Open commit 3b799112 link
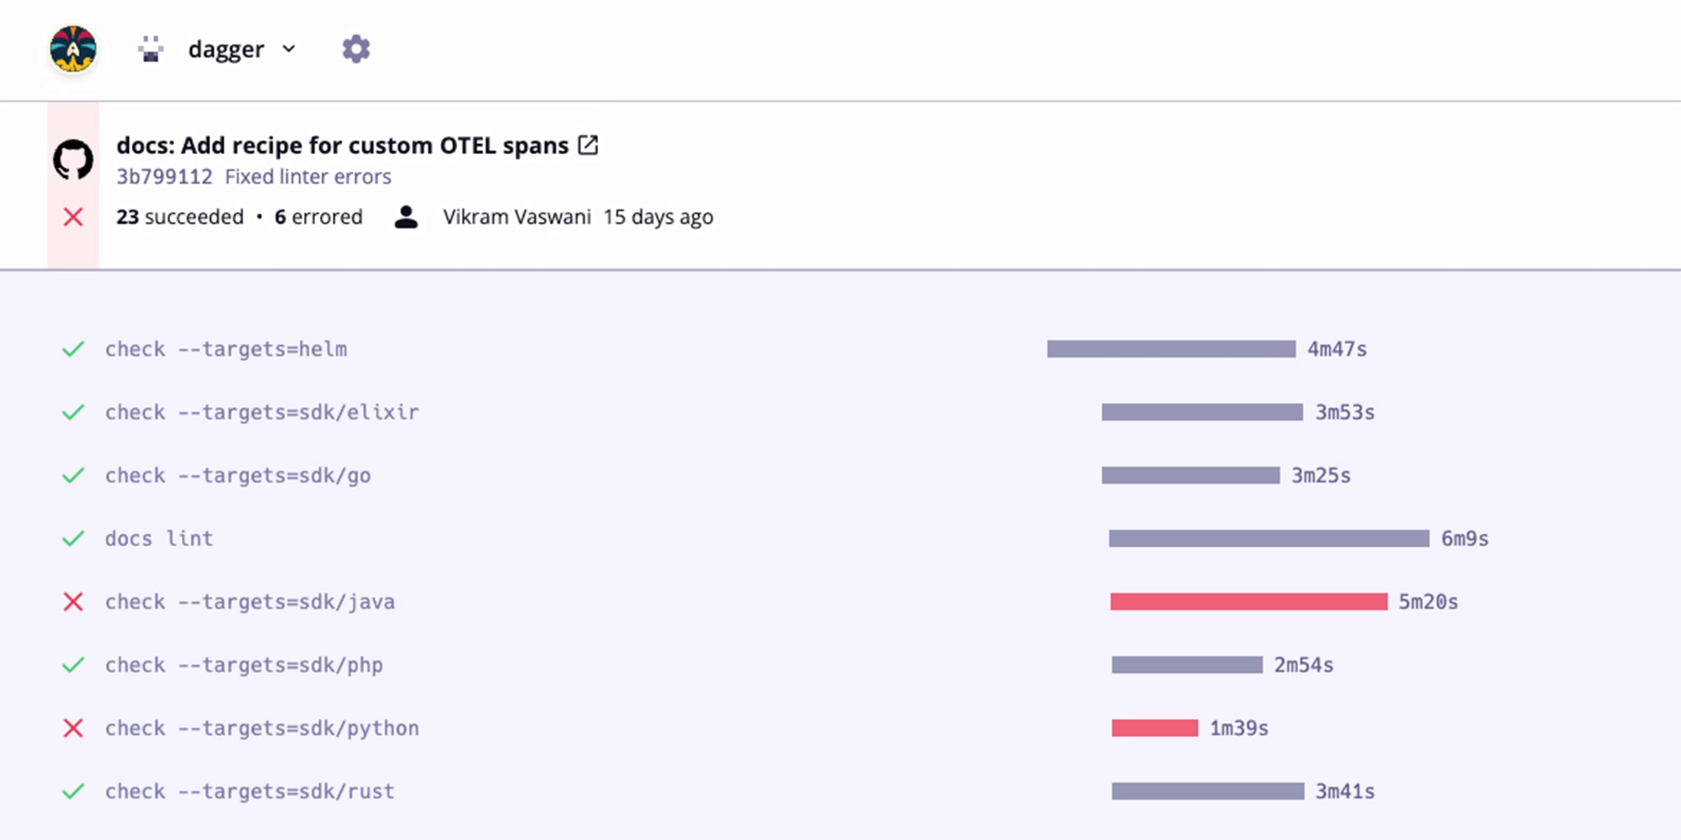The height and width of the screenshot is (840, 1681). pyautogui.click(x=164, y=177)
